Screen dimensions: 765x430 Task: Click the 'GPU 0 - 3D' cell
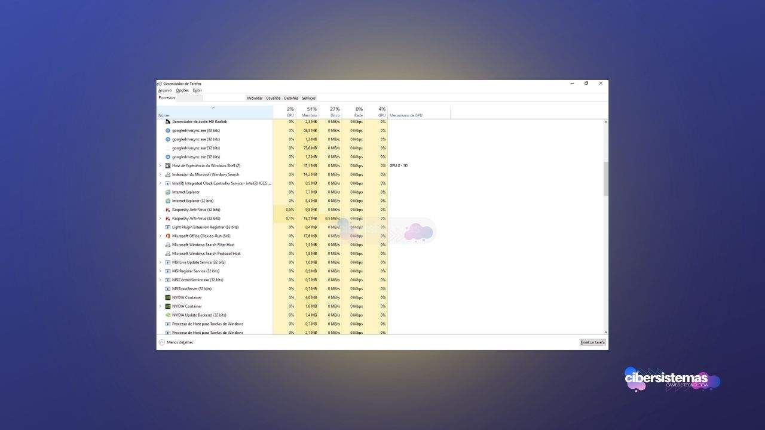[399, 165]
